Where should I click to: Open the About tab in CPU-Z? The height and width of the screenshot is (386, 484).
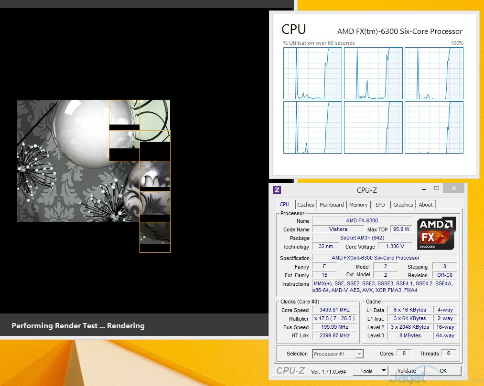tap(426, 205)
